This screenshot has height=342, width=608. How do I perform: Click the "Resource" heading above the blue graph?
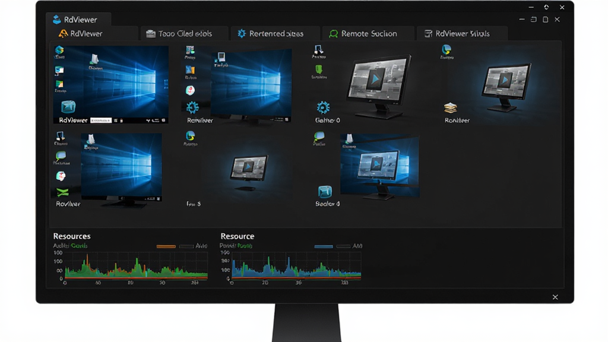[237, 236]
